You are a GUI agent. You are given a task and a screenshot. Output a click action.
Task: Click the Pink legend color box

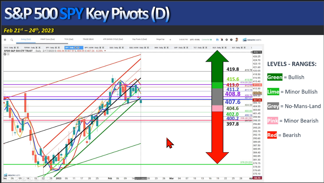pos(272,120)
